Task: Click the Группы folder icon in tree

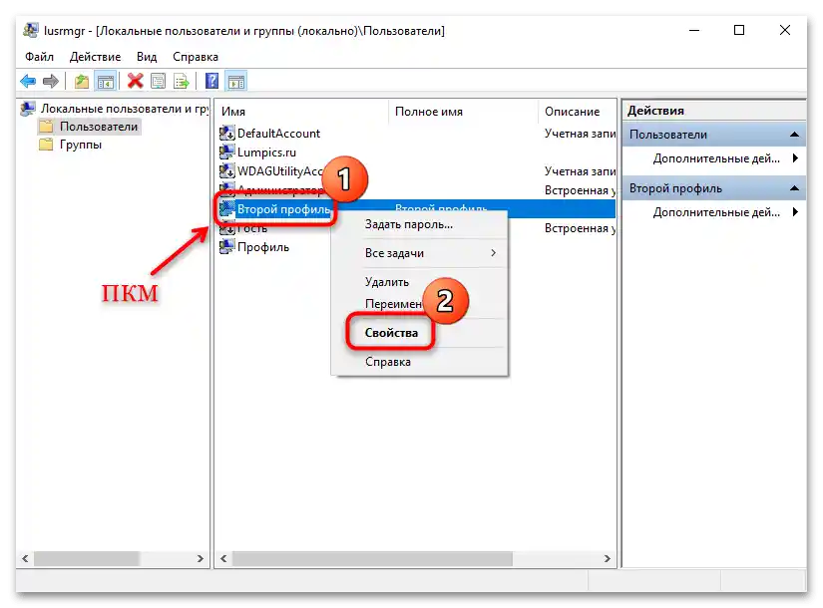Action: pos(46,145)
